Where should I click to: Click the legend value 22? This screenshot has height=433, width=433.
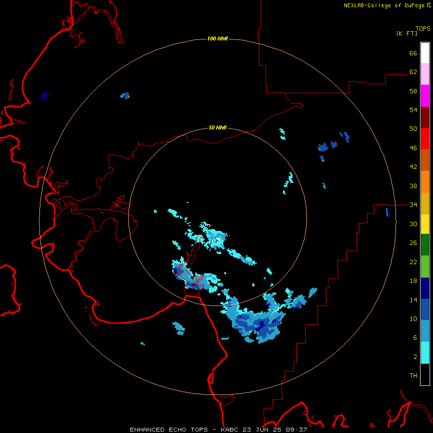tap(413, 262)
